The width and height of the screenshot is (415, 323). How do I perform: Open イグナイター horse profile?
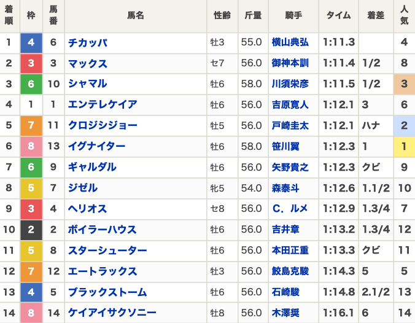point(97,147)
